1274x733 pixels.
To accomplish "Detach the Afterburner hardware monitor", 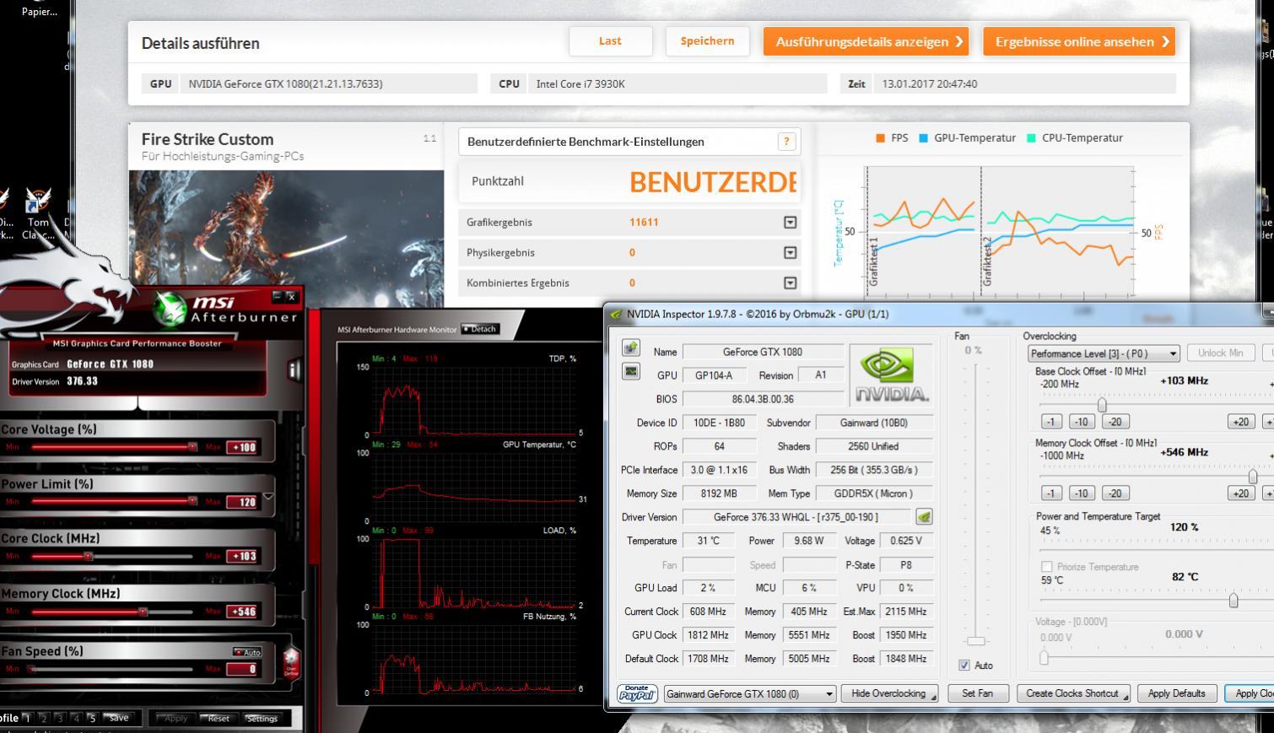I will (x=480, y=329).
